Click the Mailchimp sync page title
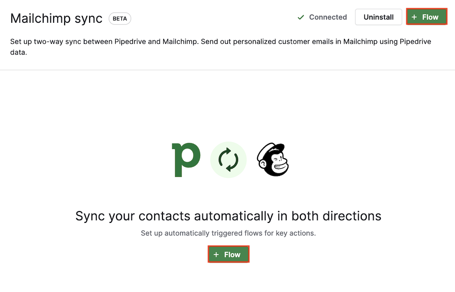This screenshot has height=292, width=455. click(56, 19)
